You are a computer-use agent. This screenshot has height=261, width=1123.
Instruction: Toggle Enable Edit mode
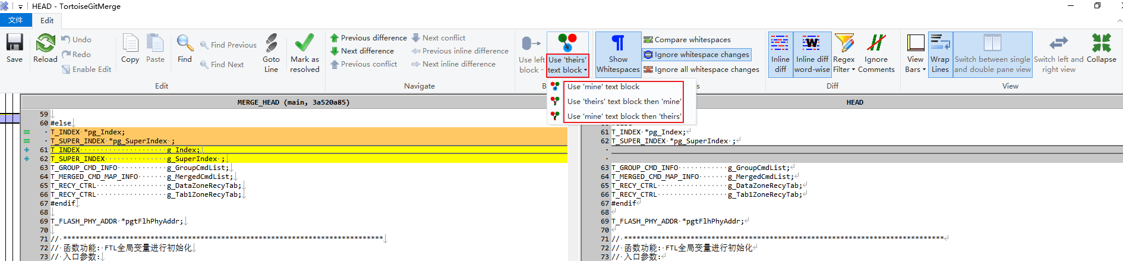pyautogui.click(x=86, y=69)
